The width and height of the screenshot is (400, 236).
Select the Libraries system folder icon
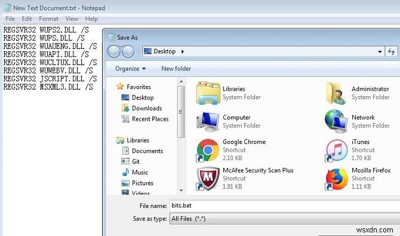click(208, 93)
